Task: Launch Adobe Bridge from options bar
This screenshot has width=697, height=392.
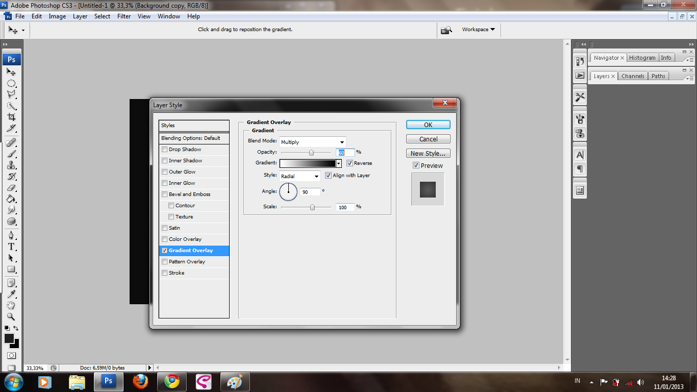Action: coord(446,30)
